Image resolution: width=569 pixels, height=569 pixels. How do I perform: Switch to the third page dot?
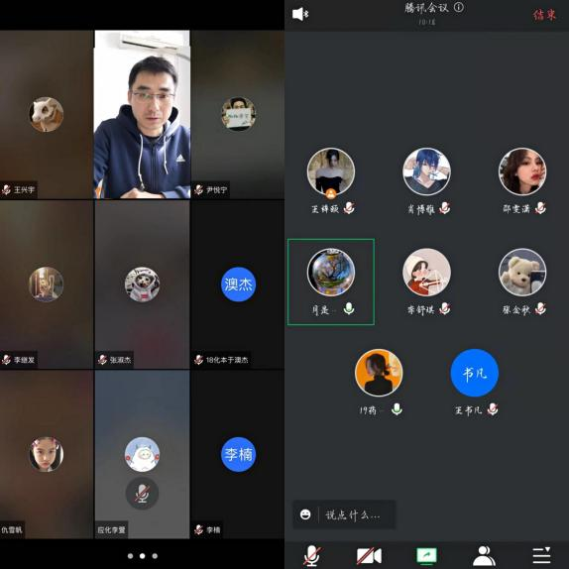pyautogui.click(x=155, y=556)
